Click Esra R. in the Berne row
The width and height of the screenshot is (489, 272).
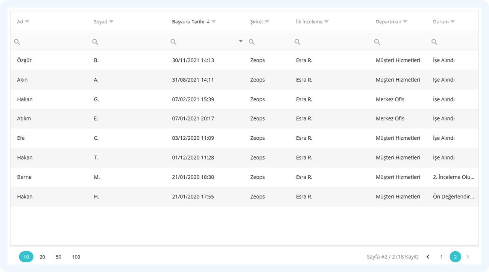[x=304, y=177]
